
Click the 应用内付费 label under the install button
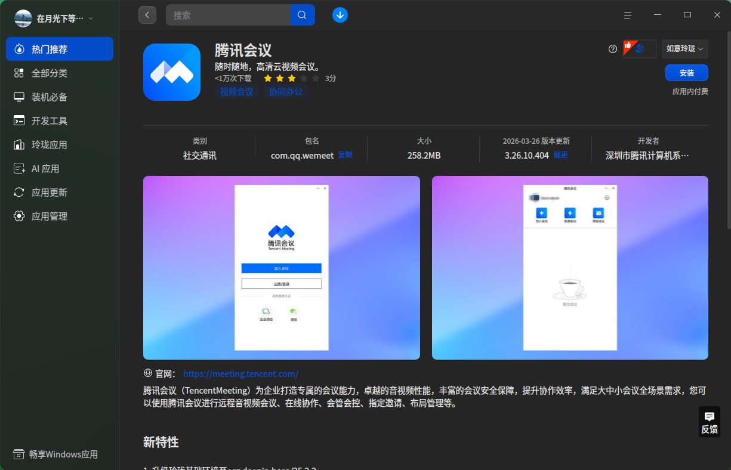[690, 92]
